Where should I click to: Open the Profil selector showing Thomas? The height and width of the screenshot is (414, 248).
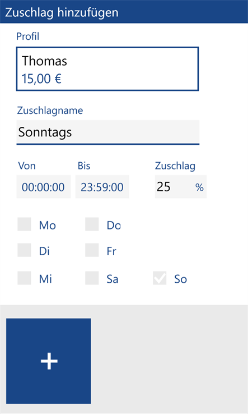107,69
